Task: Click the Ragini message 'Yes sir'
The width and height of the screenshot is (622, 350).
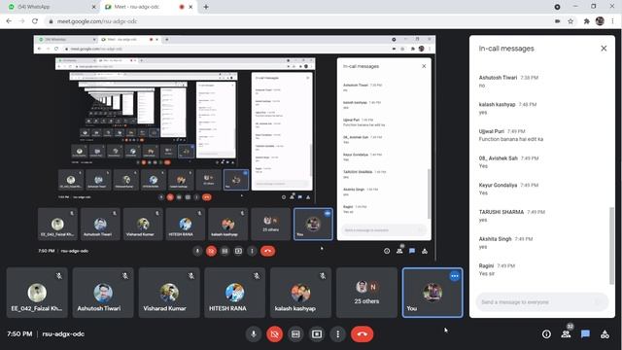Action: 486,273
